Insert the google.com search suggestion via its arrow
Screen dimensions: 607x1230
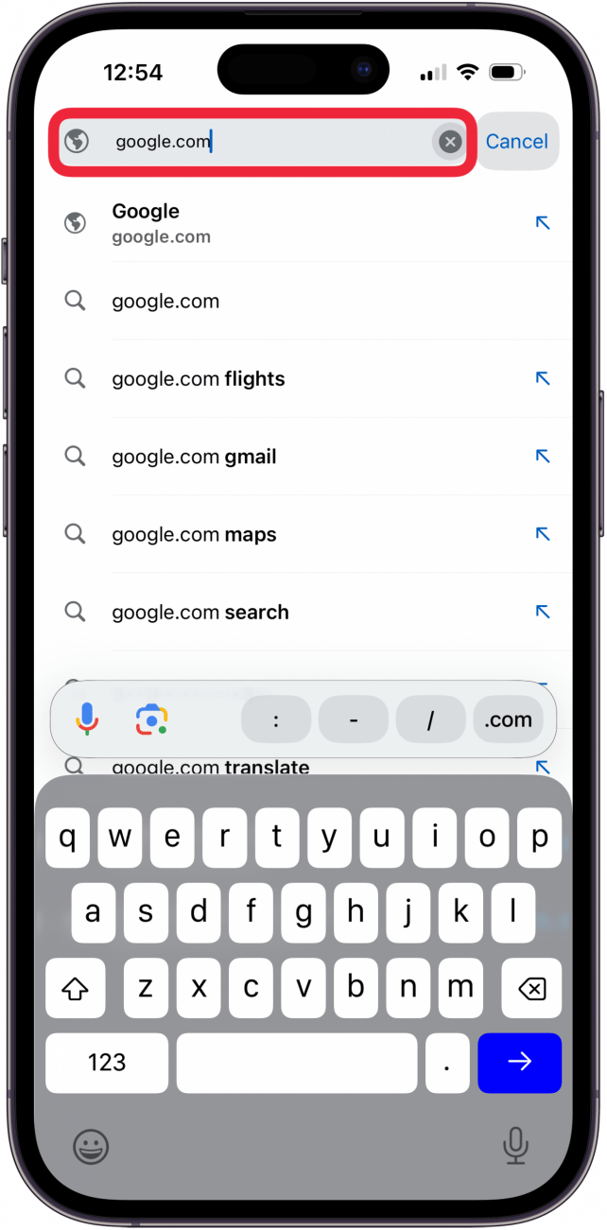[x=543, y=612]
